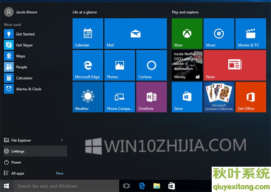The height and width of the screenshot is (192, 271).
Task: Click the Get Office tile
Action: (x=251, y=97)
